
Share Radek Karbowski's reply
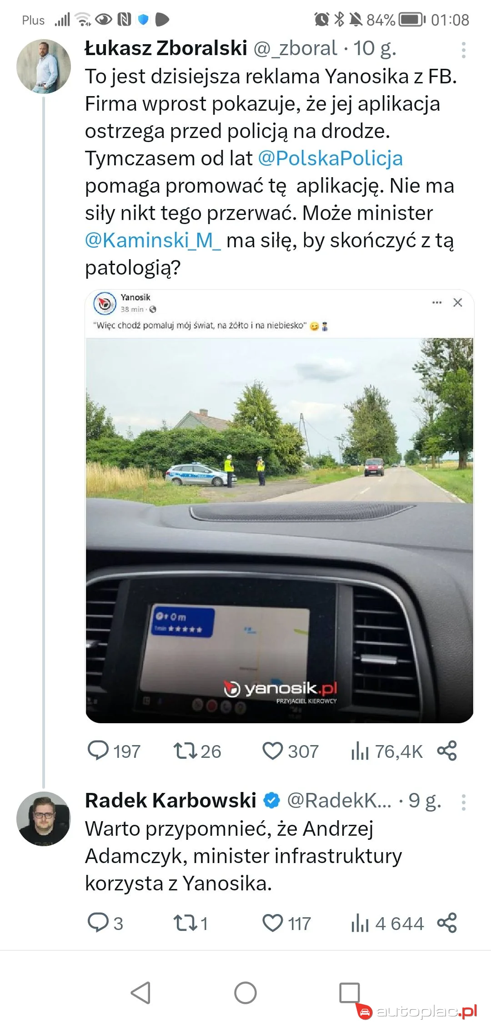click(447, 923)
